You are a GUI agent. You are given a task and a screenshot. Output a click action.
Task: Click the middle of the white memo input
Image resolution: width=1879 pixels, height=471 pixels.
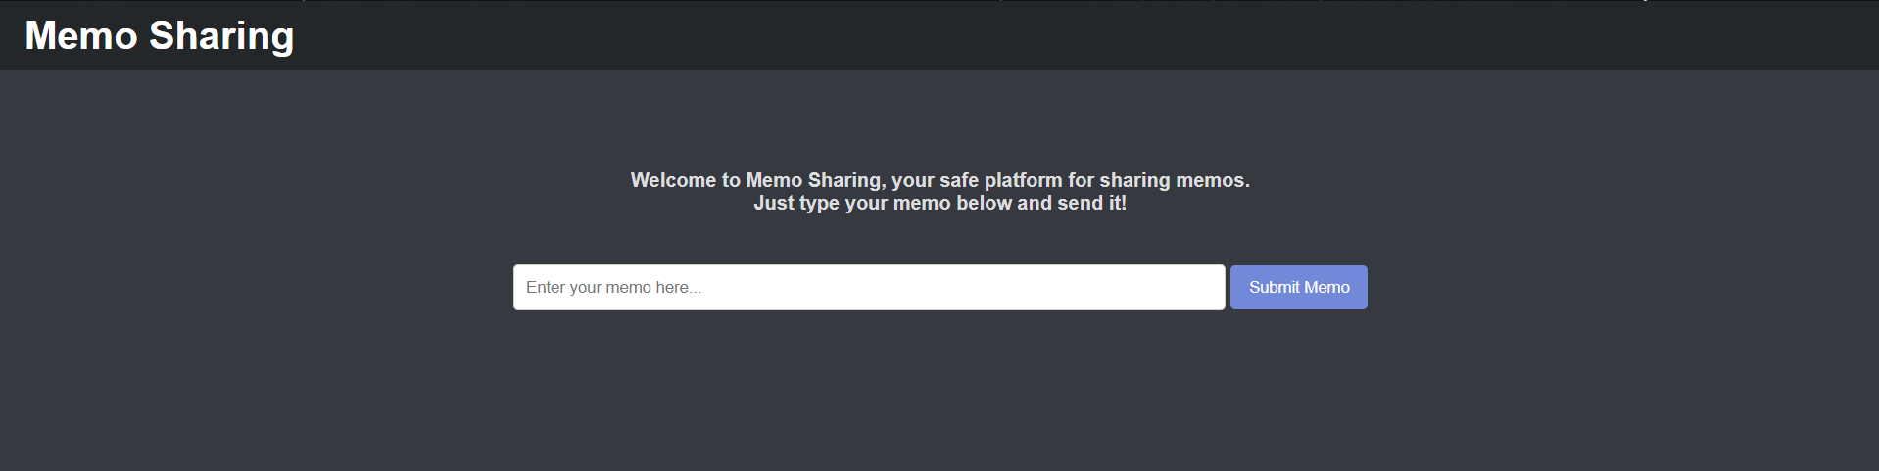click(869, 287)
